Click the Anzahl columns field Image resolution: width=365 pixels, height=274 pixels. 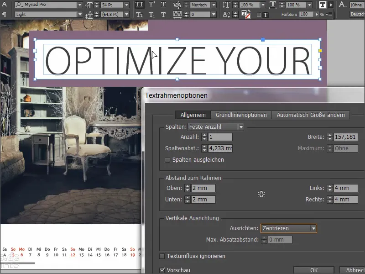point(220,137)
